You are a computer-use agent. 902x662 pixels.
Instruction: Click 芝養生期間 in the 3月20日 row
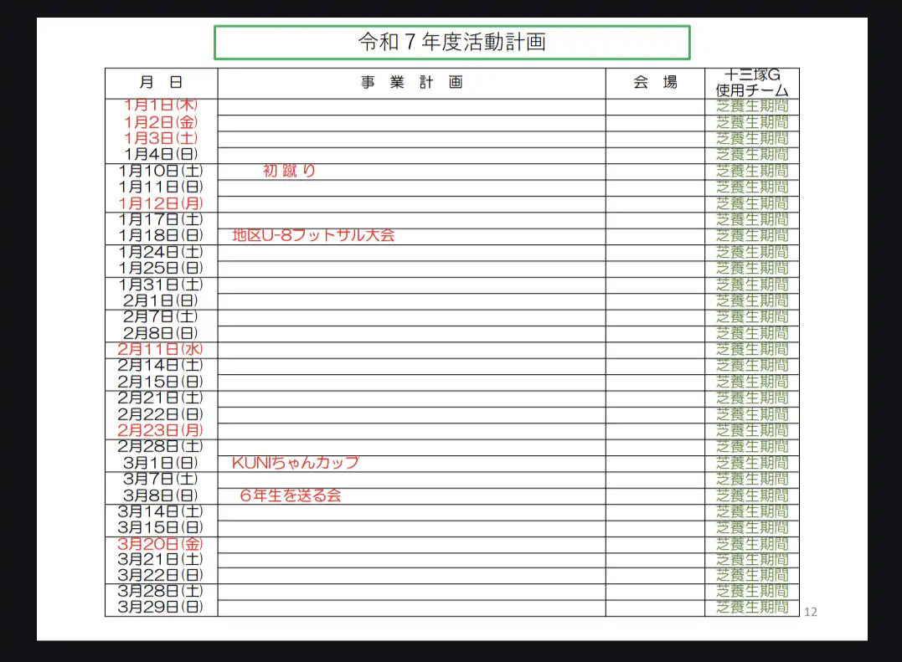coord(752,544)
